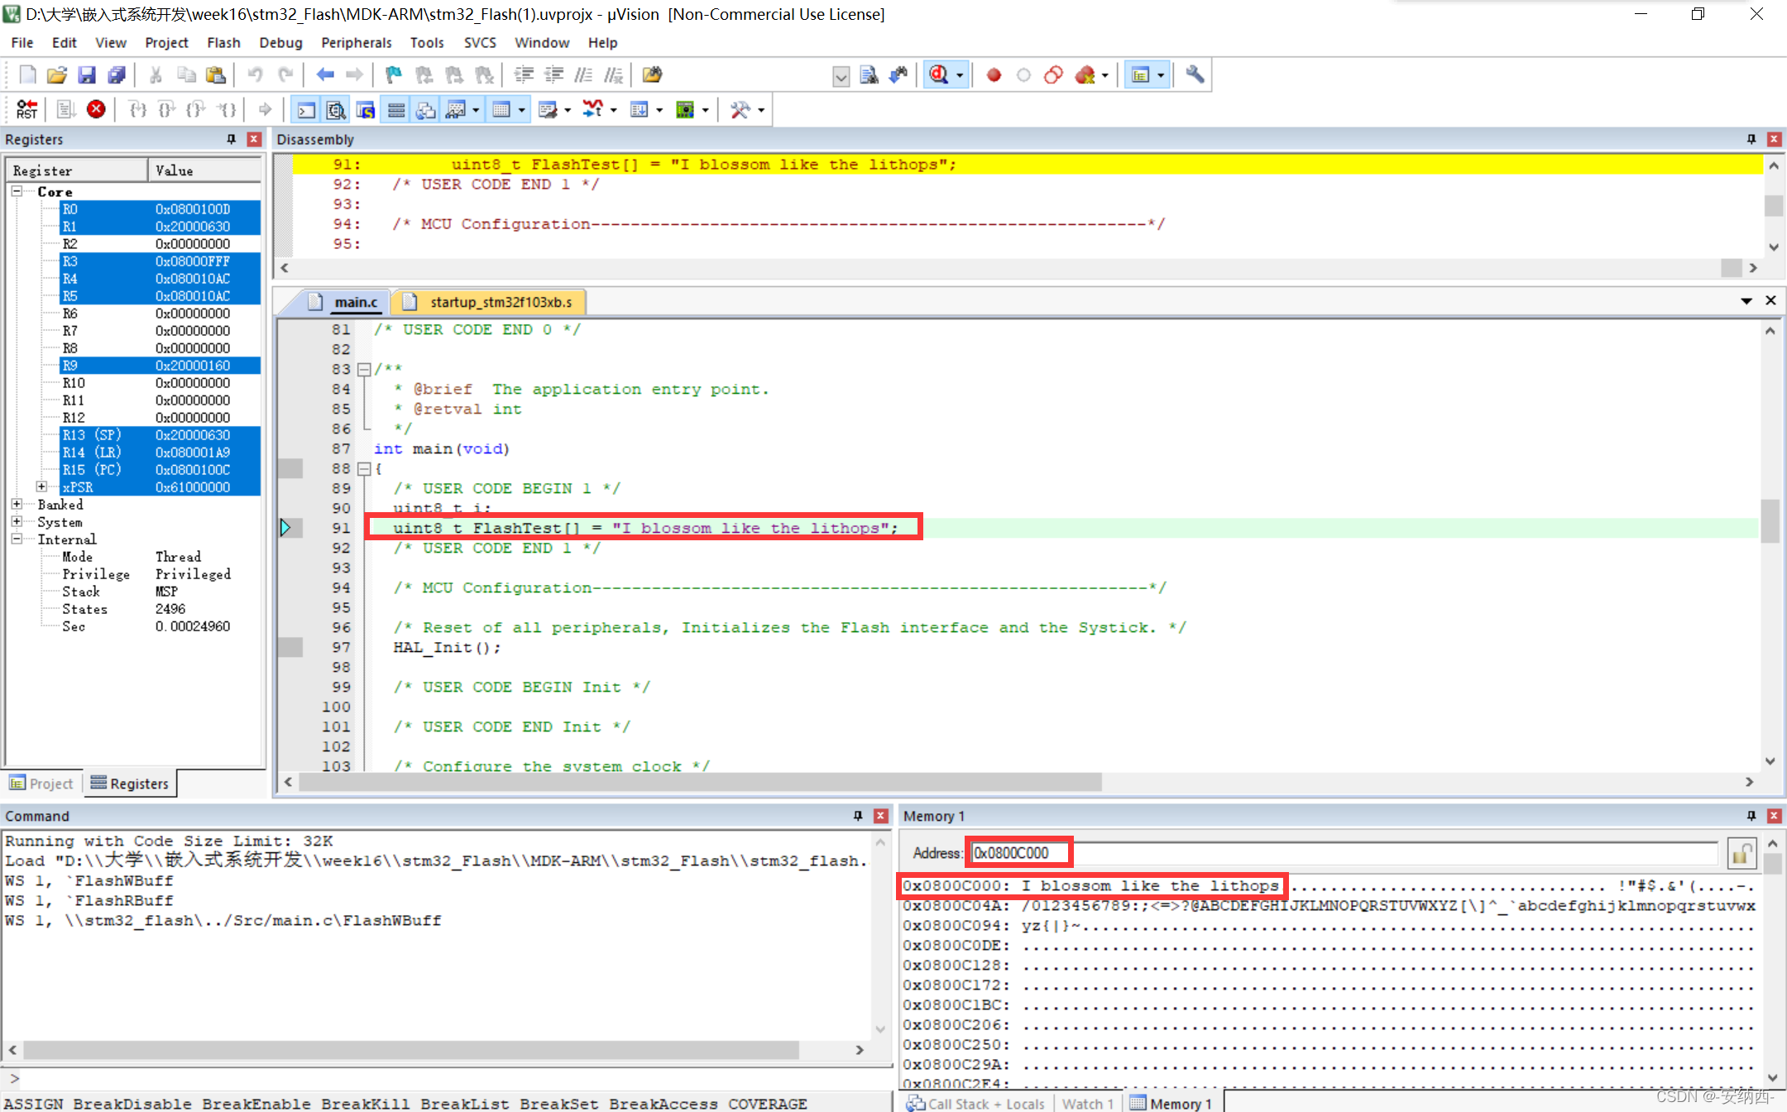Click the editor horizontal scrollbar

coord(700,782)
